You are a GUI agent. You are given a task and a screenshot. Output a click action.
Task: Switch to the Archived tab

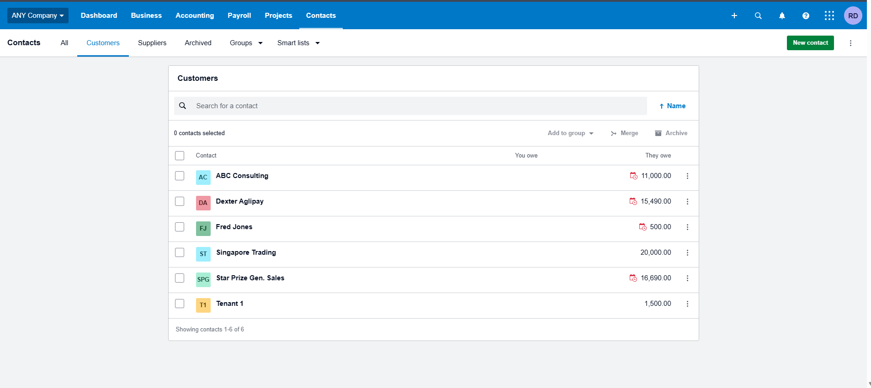[198, 43]
